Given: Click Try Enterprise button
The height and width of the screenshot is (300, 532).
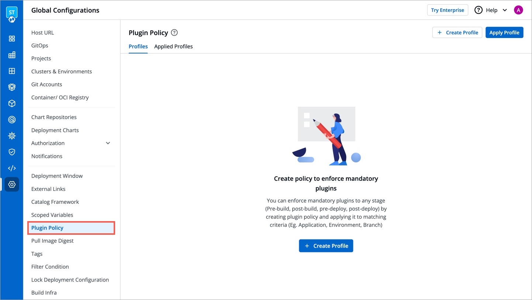Looking at the screenshot, I should tap(448, 10).
